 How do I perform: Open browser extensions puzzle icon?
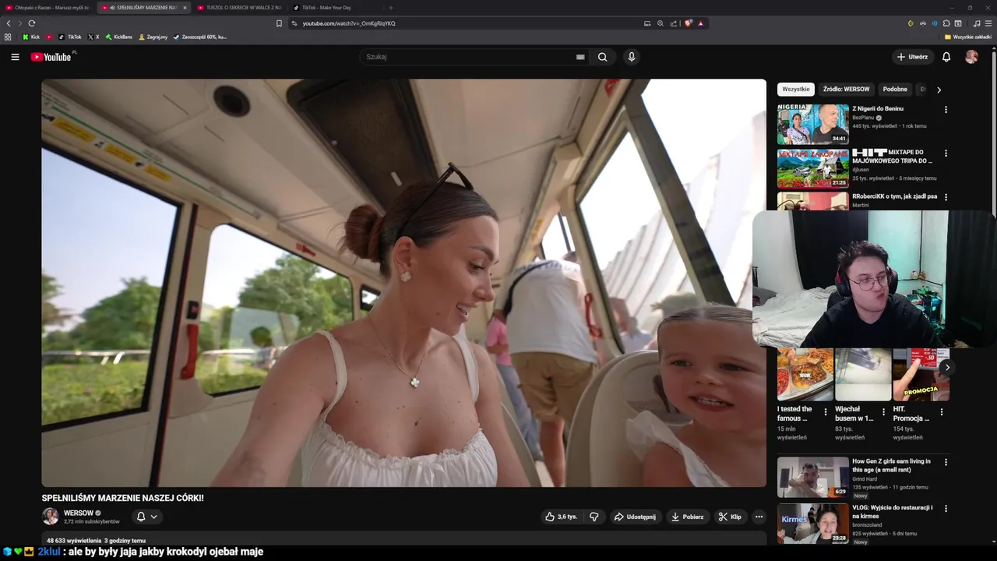946,23
